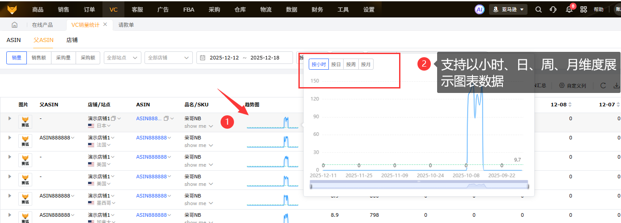
Task: Open ASIN888888 link in the 法国 row
Action: (151, 138)
